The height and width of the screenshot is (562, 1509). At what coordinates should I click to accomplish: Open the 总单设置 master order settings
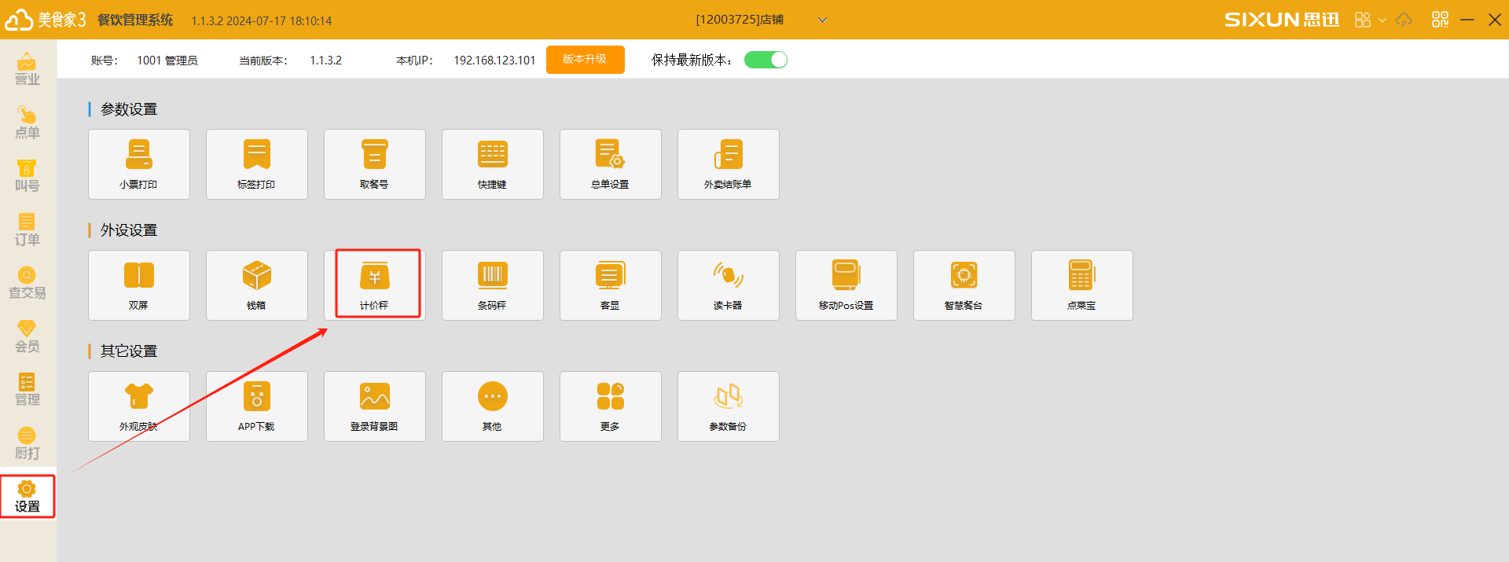pos(611,164)
